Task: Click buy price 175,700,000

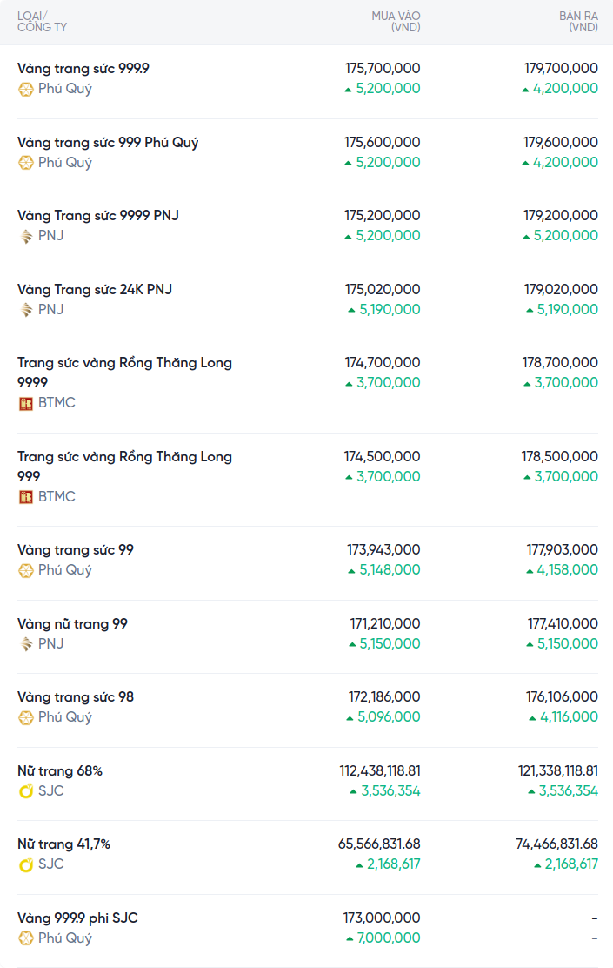Action: [x=383, y=68]
